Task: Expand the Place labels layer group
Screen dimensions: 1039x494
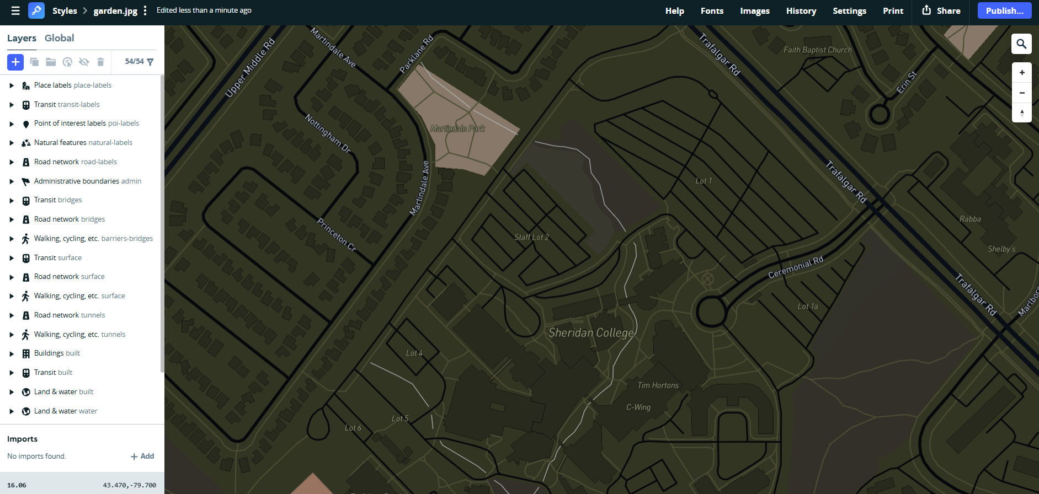Action: [12, 85]
